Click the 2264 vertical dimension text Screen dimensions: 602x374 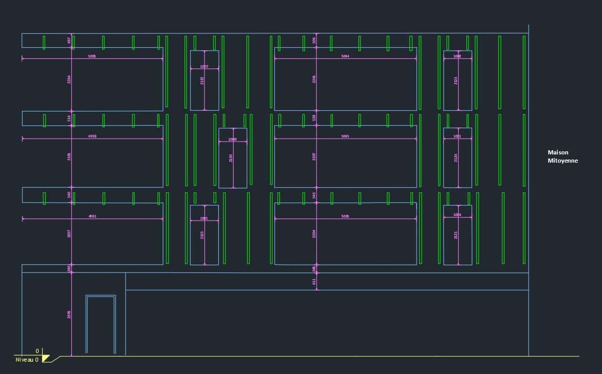[x=69, y=80]
